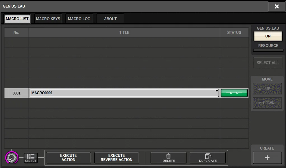Click EXECUTE ACTION button
This screenshot has width=286, height=168.
pos(68,158)
